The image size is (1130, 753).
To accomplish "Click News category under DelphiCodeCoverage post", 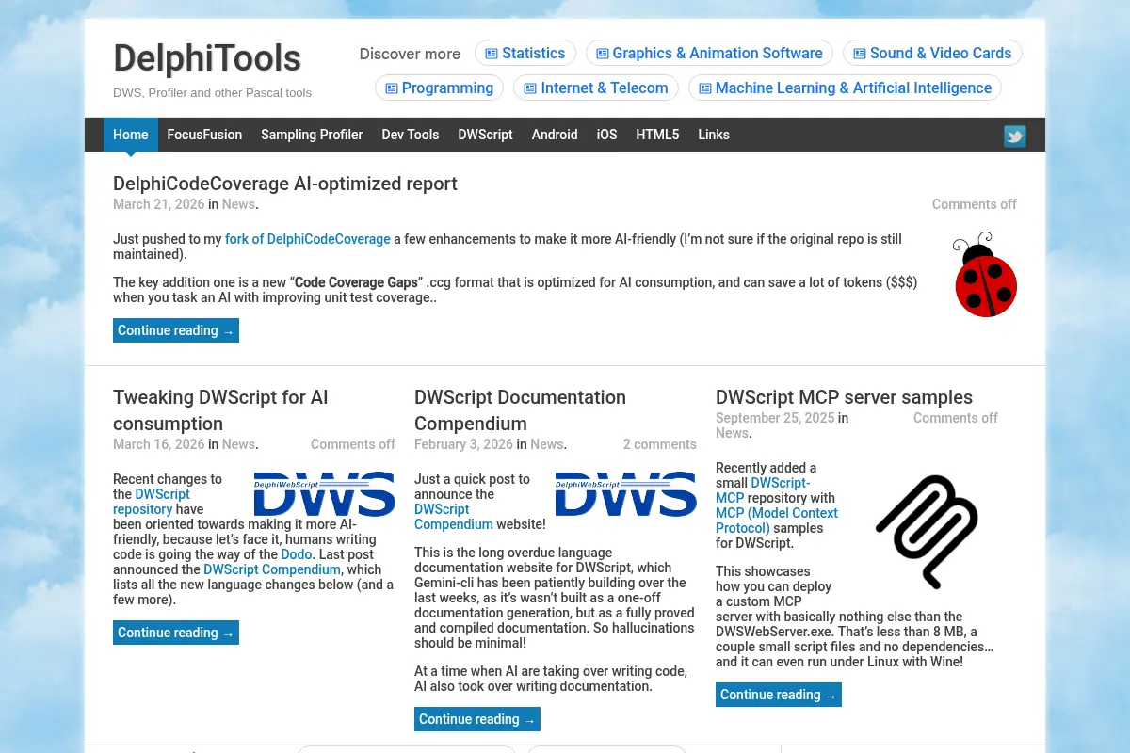I will click(238, 204).
